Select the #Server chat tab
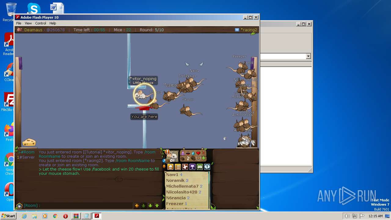Screen dimensions: 391x220 26,157
